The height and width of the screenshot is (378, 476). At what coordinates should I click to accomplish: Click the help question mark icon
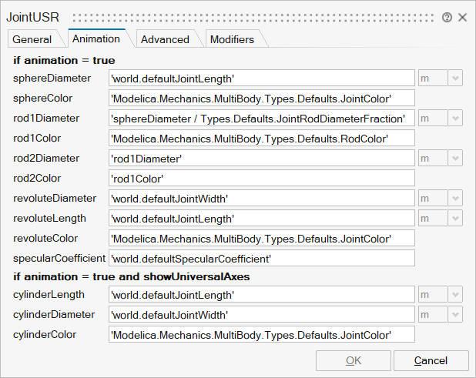448,17
